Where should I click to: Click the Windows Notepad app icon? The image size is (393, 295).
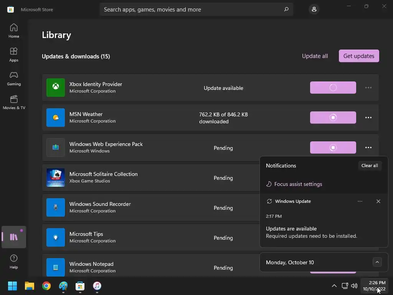click(x=56, y=267)
